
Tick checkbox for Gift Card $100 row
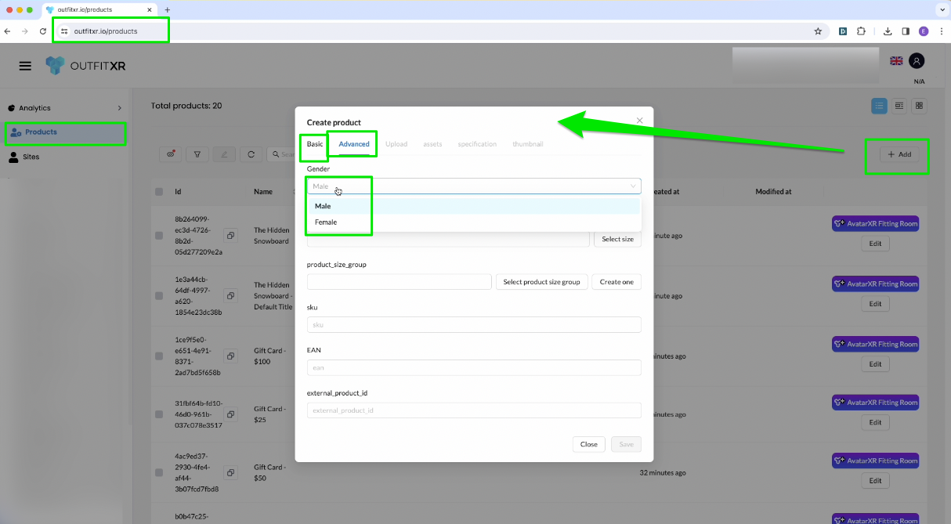coord(159,356)
